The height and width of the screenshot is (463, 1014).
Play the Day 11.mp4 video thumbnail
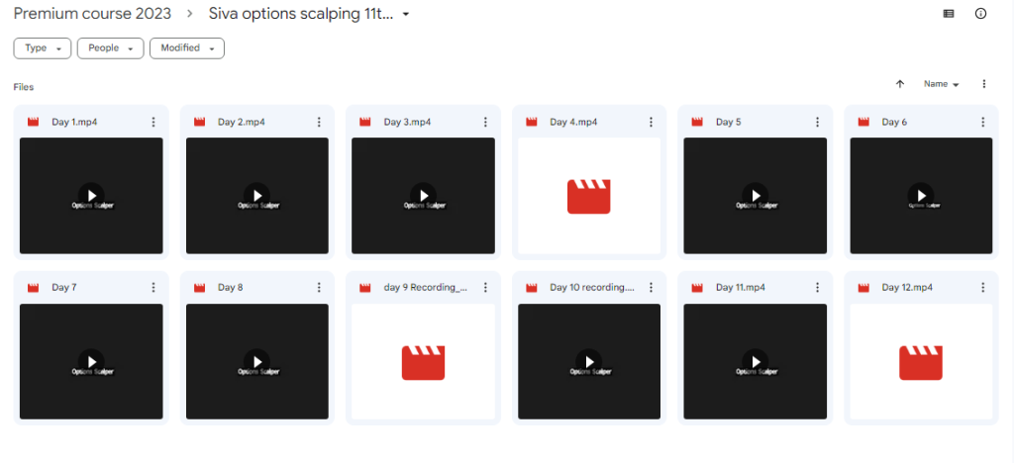[x=755, y=362]
